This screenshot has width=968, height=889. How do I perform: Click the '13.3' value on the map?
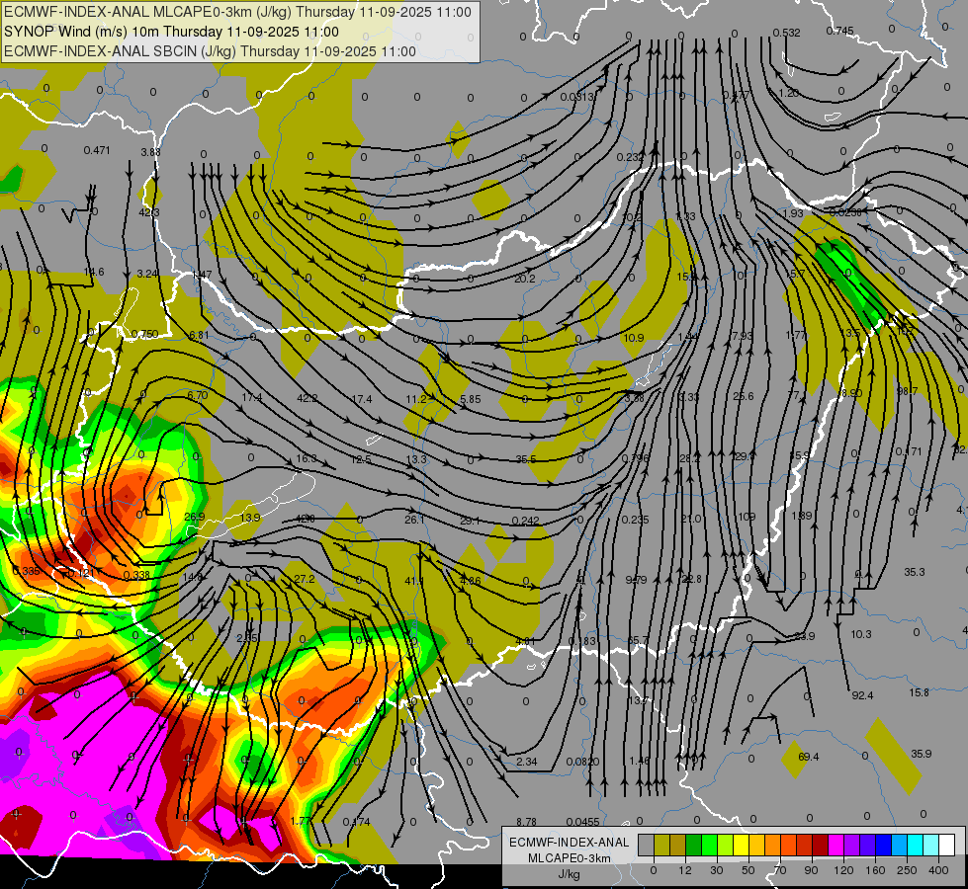(x=416, y=459)
